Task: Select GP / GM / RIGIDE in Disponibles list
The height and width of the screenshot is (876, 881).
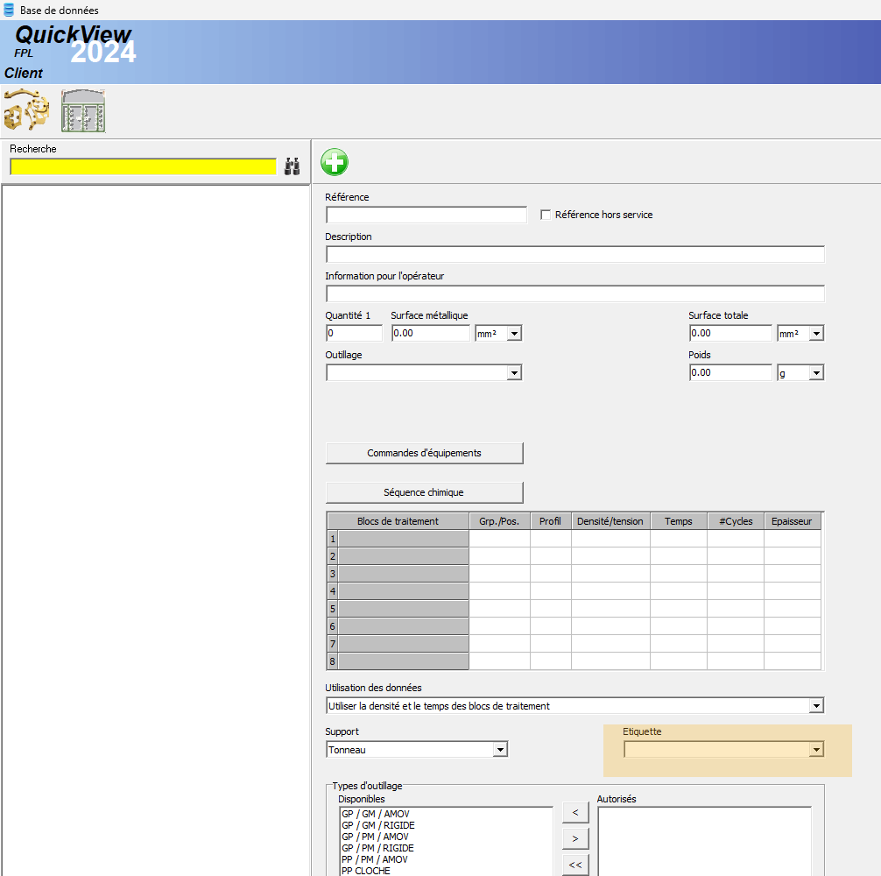Action: click(378, 825)
